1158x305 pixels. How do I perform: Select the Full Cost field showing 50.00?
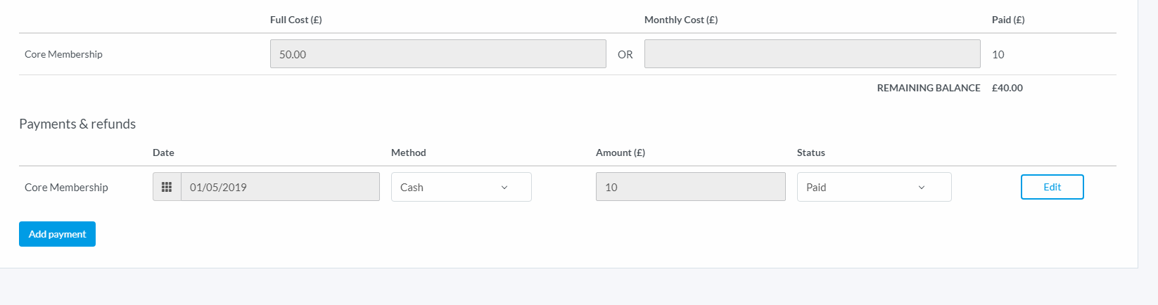[438, 54]
